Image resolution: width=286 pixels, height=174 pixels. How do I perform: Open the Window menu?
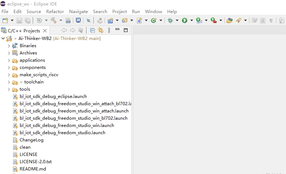click(153, 12)
